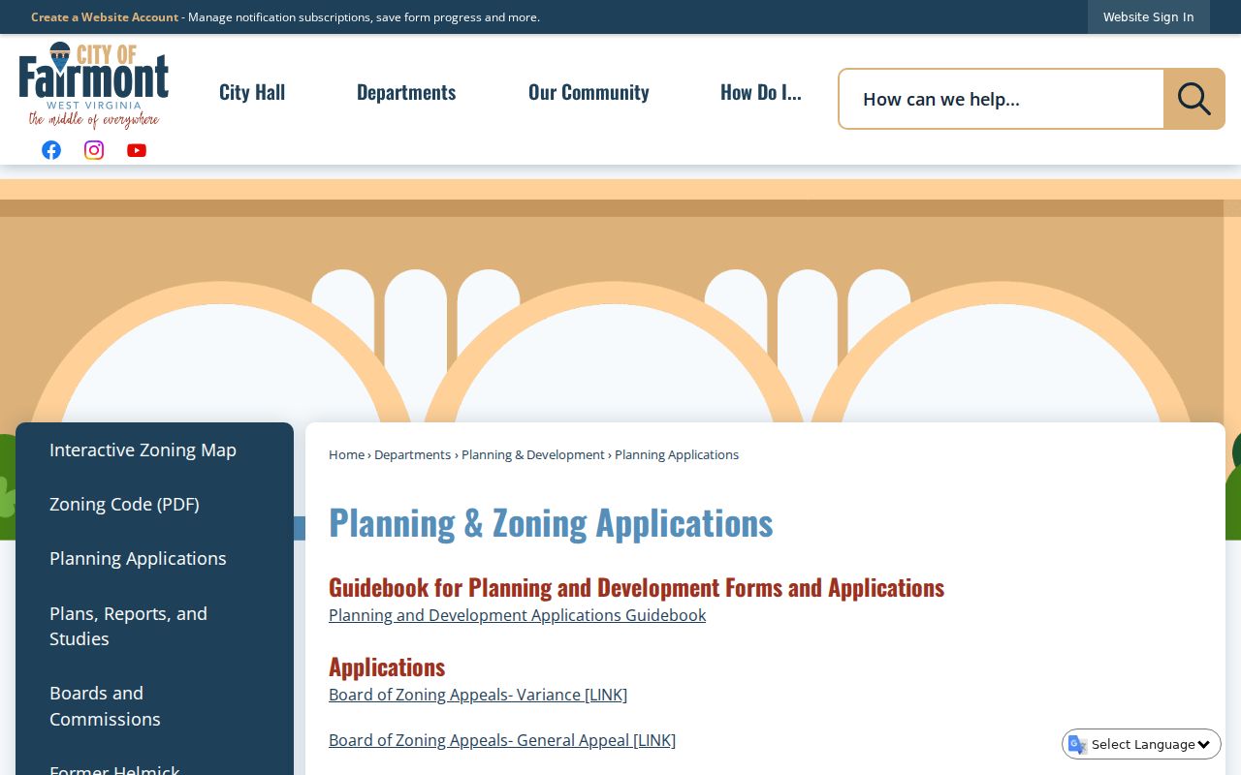Screen dimensions: 1241x775
Task: Open Planning and Development Applications Guidebook link
Action: pyautogui.click(x=517, y=615)
